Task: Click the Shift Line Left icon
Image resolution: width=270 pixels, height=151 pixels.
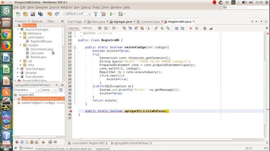Action: click(x=176, y=28)
